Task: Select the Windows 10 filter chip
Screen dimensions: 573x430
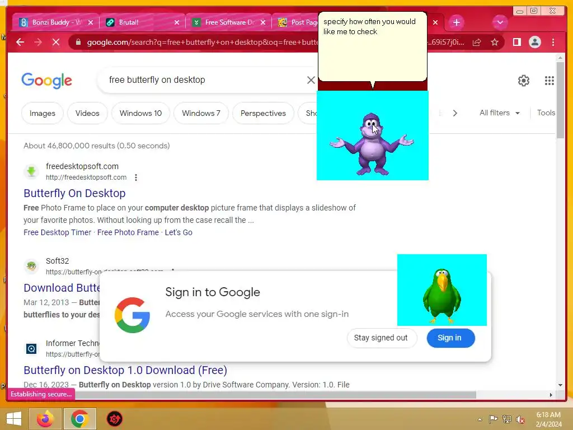Action: coord(140,113)
